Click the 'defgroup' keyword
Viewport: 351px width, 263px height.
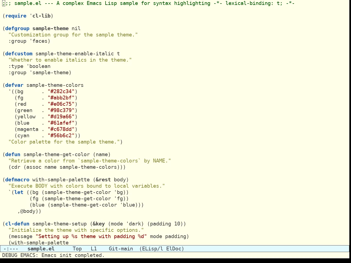(17, 28)
